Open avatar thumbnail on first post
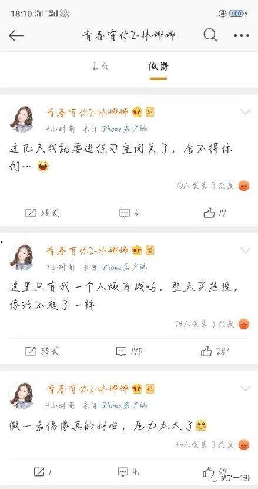 [x=21, y=118]
